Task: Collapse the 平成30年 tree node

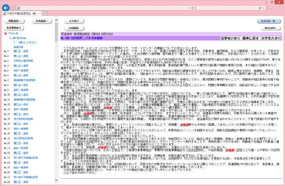Action: pos(13,34)
